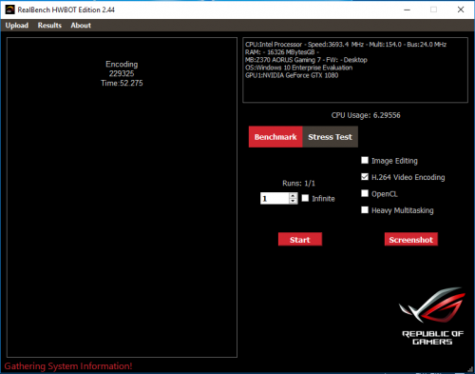Image resolution: width=475 pixels, height=374 pixels.
Task: Switch to the Stress Test tab
Action: (330, 137)
